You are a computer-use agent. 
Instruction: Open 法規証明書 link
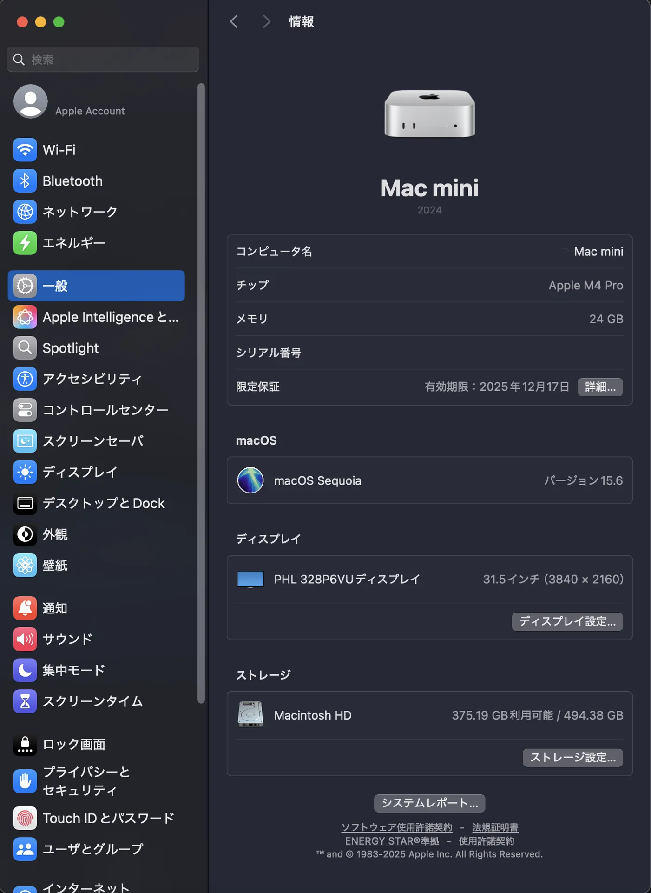pos(495,827)
